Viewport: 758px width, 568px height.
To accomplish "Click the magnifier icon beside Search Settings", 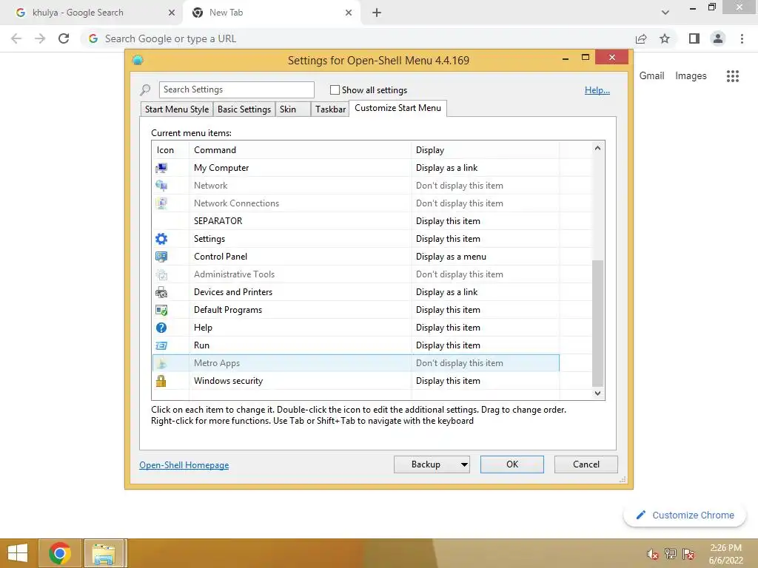I will click(x=145, y=89).
